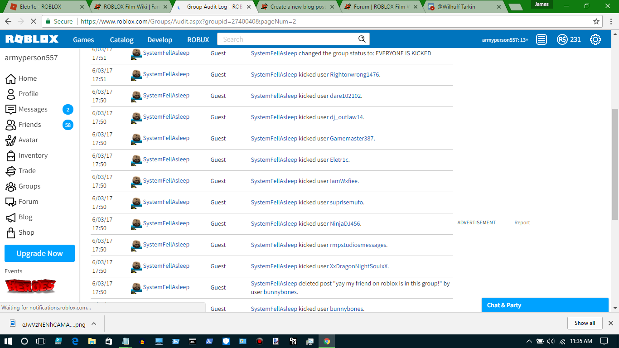Open the downloaded eJwVzNENhCAMA png file
The width and height of the screenshot is (619, 348).
click(48, 324)
